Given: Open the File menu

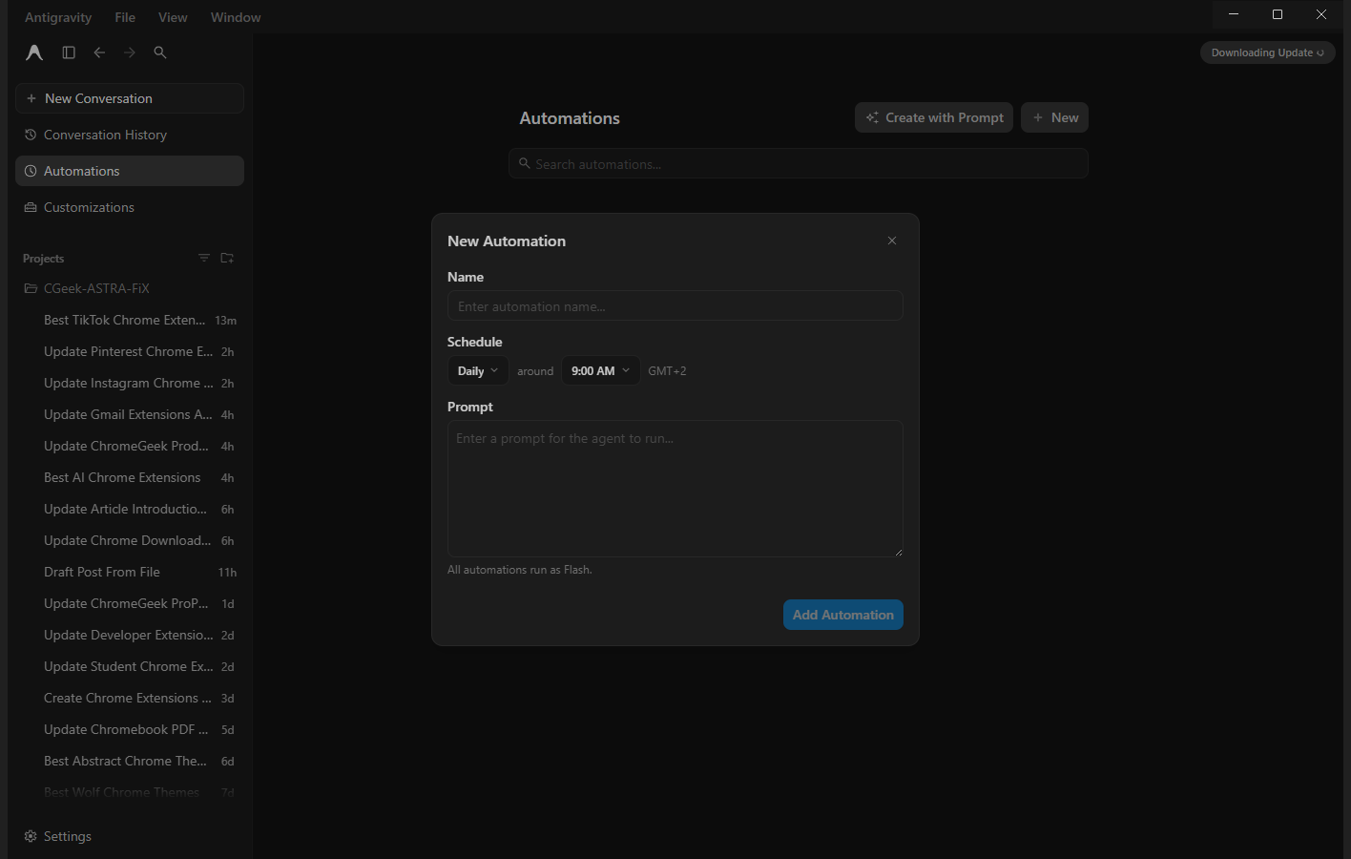Looking at the screenshot, I should 125,17.
